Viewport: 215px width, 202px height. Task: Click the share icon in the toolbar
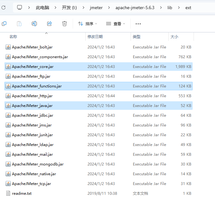(49, 24)
